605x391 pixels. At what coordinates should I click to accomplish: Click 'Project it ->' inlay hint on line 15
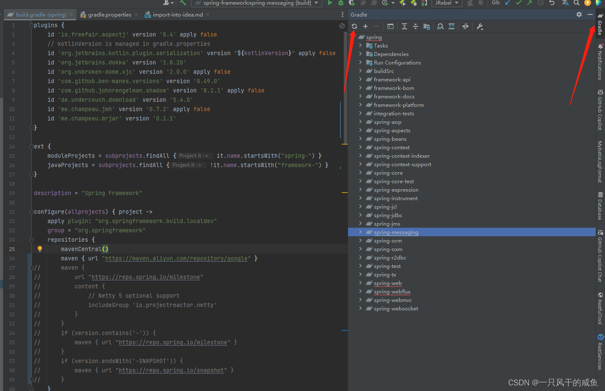tap(194, 156)
